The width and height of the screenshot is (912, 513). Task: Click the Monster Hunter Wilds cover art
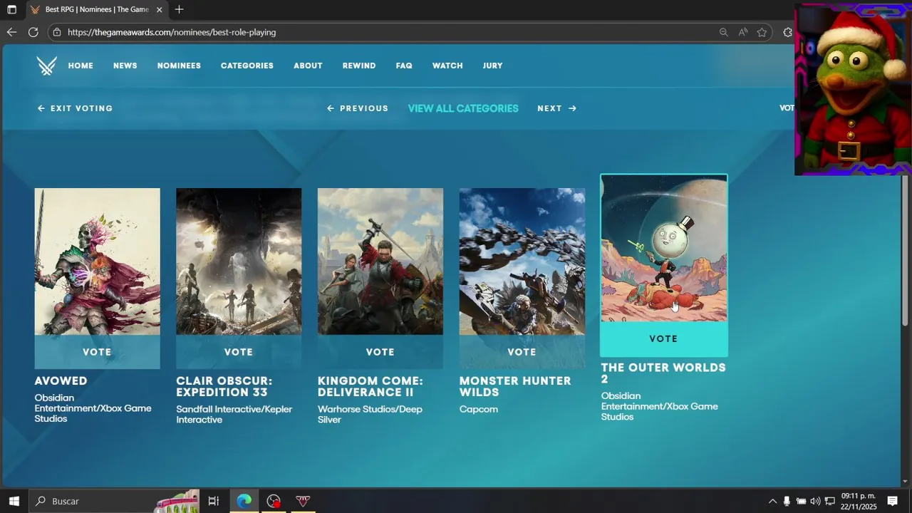pyautogui.click(x=522, y=261)
